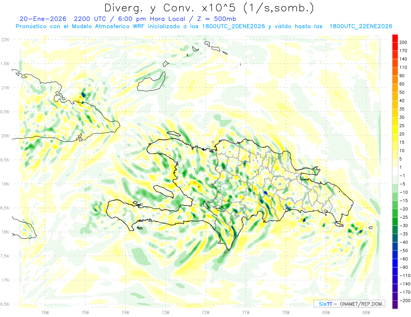Click the "-140" colorbar label
Image resolution: width=411 pixels, height=317 pixels.
tap(404, 284)
